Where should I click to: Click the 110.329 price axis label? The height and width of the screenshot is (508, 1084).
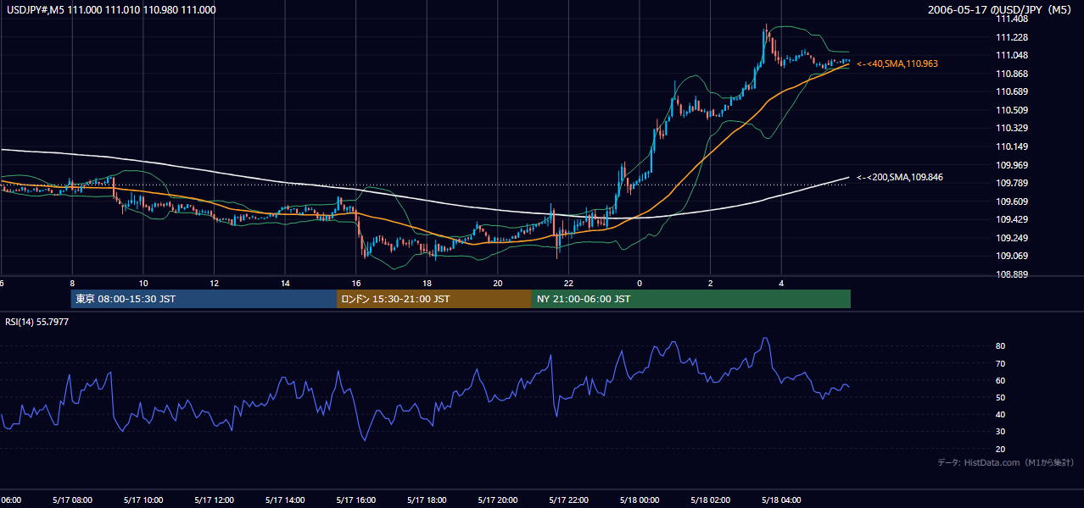pyautogui.click(x=1012, y=128)
